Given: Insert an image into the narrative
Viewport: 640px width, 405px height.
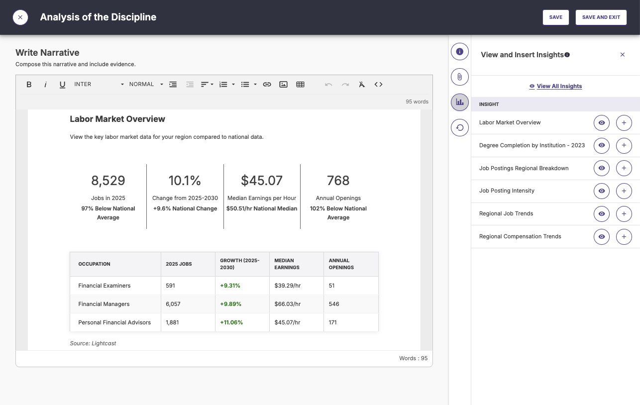Looking at the screenshot, I should 283,85.
